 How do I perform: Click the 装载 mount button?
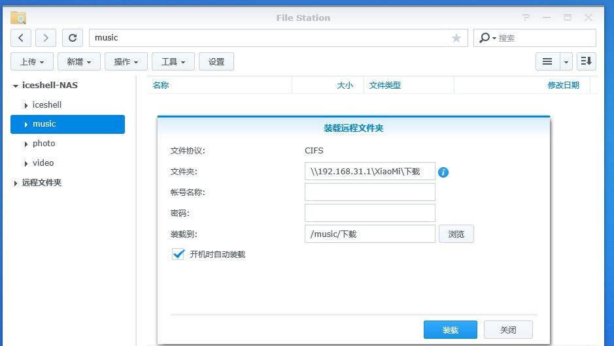tap(450, 330)
